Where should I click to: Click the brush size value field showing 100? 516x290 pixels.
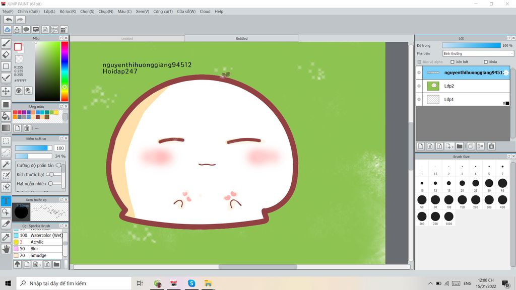[59, 149]
